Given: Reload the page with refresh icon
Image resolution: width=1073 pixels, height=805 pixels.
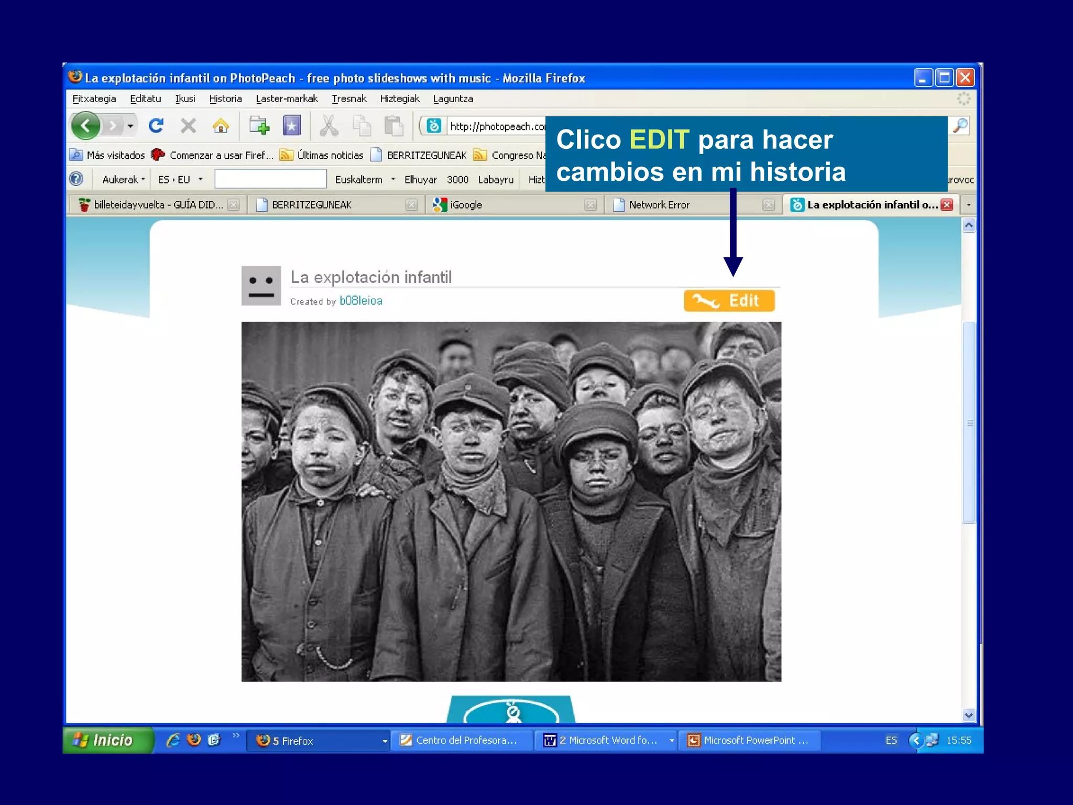Looking at the screenshot, I should (156, 126).
